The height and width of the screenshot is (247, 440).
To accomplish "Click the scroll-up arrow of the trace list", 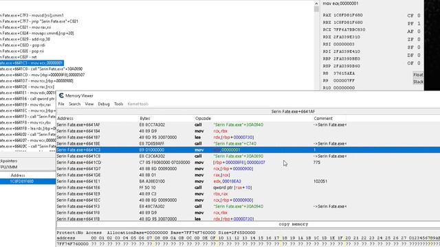I will coord(316,3).
